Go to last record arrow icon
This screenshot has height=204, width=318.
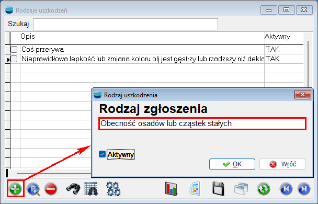click(303, 189)
